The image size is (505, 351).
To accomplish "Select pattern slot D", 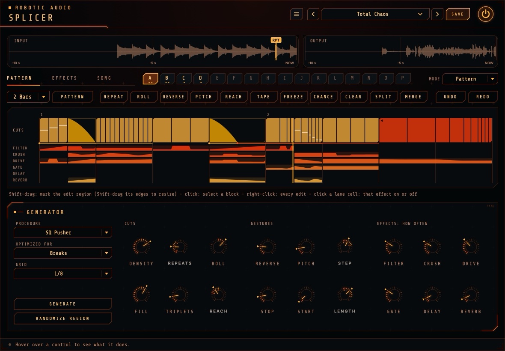I will (200, 79).
